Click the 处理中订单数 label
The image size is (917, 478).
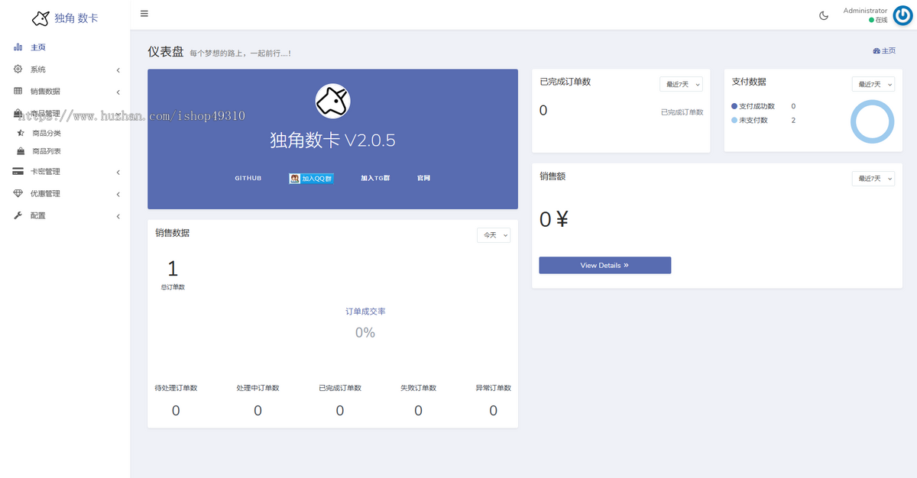point(258,388)
